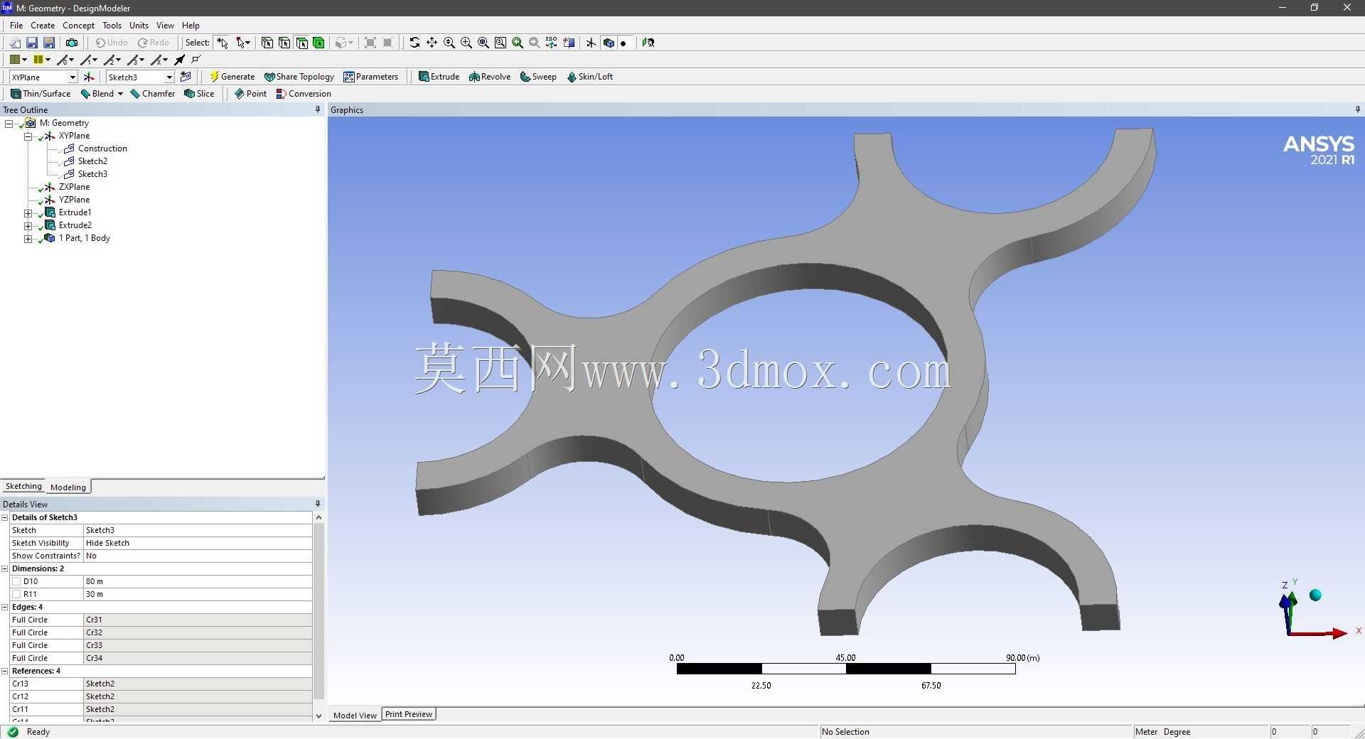This screenshot has width=1365, height=739.
Task: Click the Details View scroll down arrow
Action: tap(318, 716)
